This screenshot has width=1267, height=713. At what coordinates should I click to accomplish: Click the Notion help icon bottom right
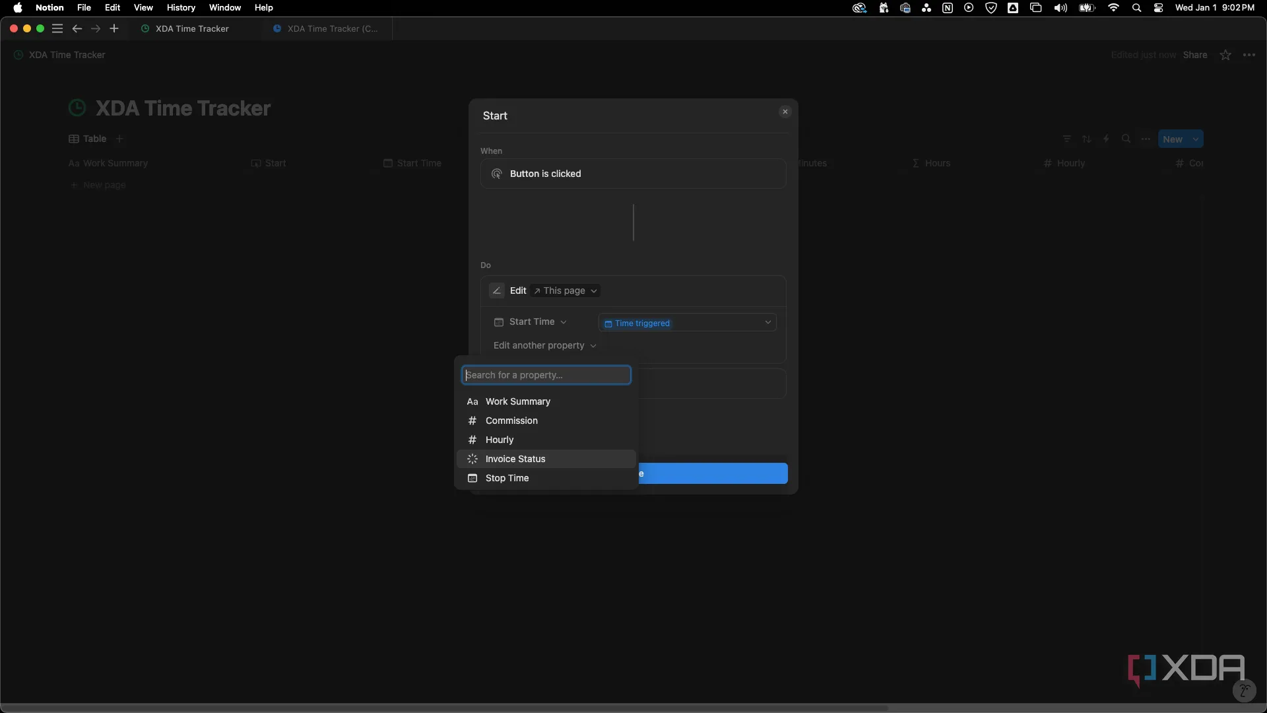tap(1244, 691)
